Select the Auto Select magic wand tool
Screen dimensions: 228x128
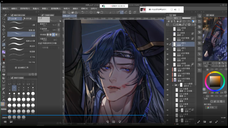click(x=4, y=37)
